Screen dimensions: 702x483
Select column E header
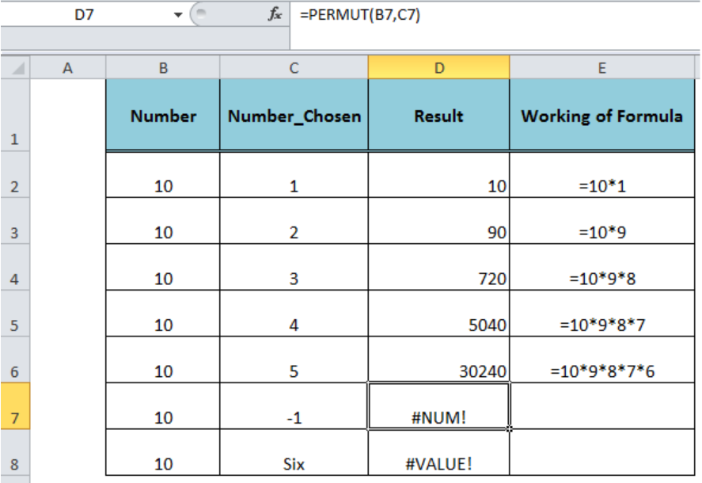tap(601, 67)
